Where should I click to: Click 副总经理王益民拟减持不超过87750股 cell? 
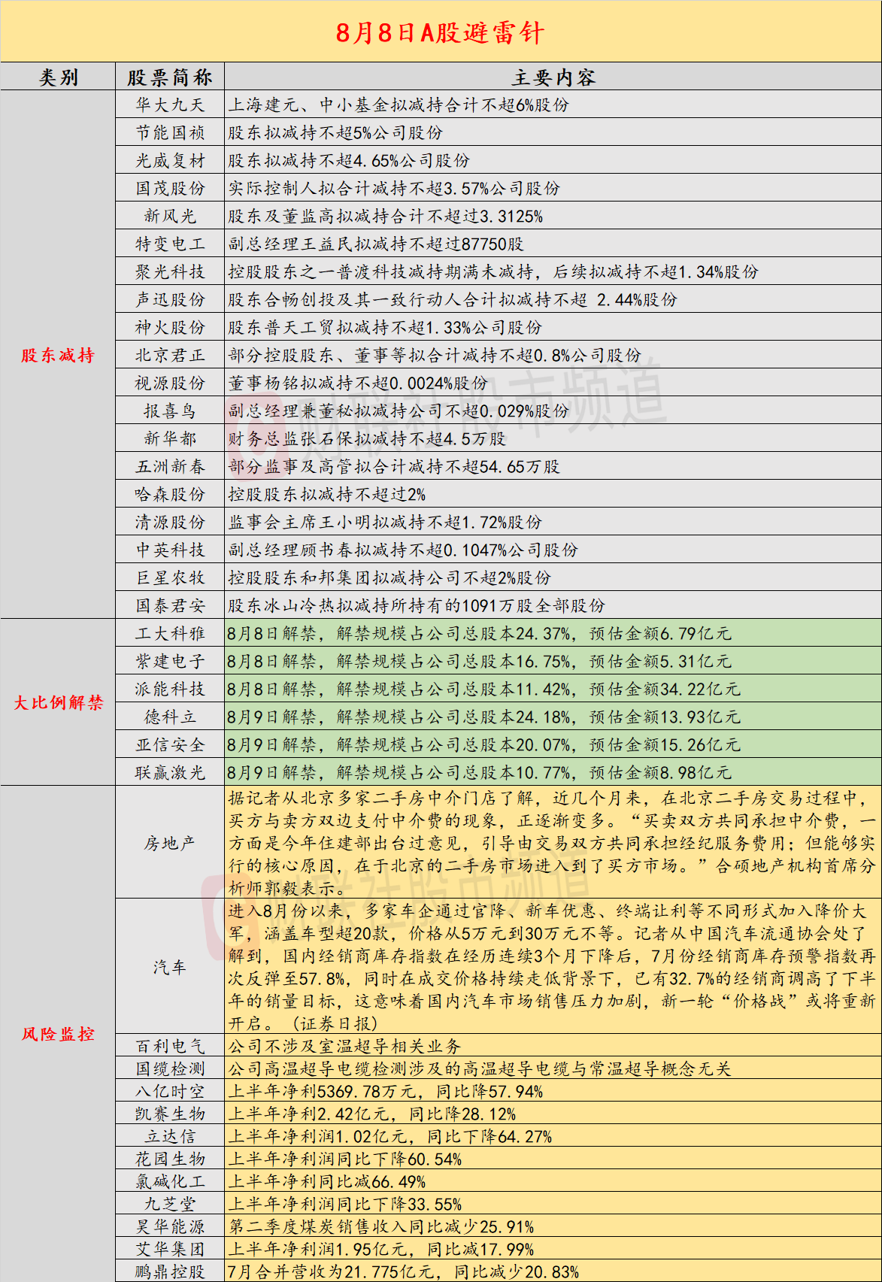[x=553, y=244]
